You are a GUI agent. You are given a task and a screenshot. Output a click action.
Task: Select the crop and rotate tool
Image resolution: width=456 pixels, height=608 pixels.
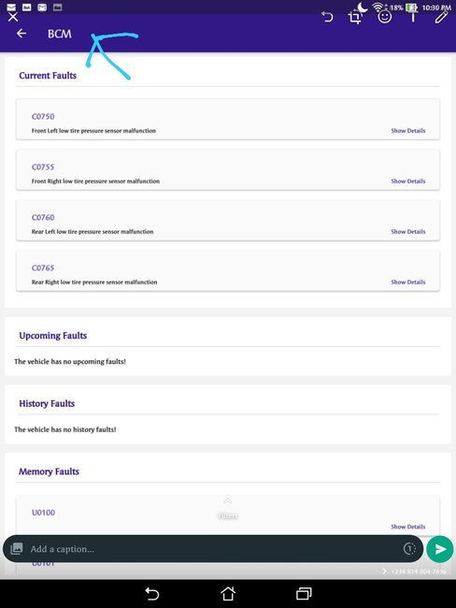tap(355, 18)
